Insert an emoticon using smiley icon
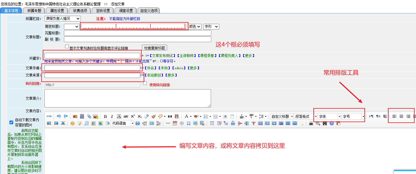This screenshot has width=416, height=174. [72, 124]
